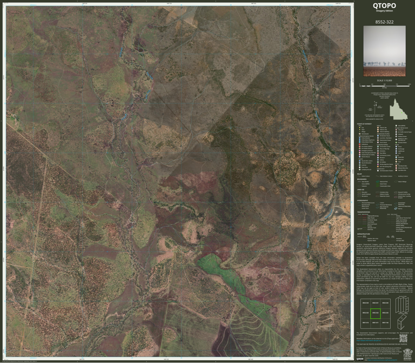Click the SCALE 1:10,000 label
This screenshot has height=363, width=415.
[384, 80]
